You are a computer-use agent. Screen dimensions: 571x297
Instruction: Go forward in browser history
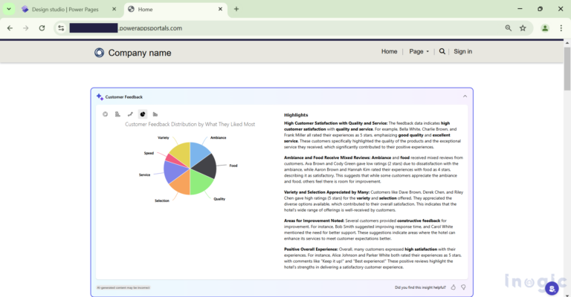click(x=25, y=28)
